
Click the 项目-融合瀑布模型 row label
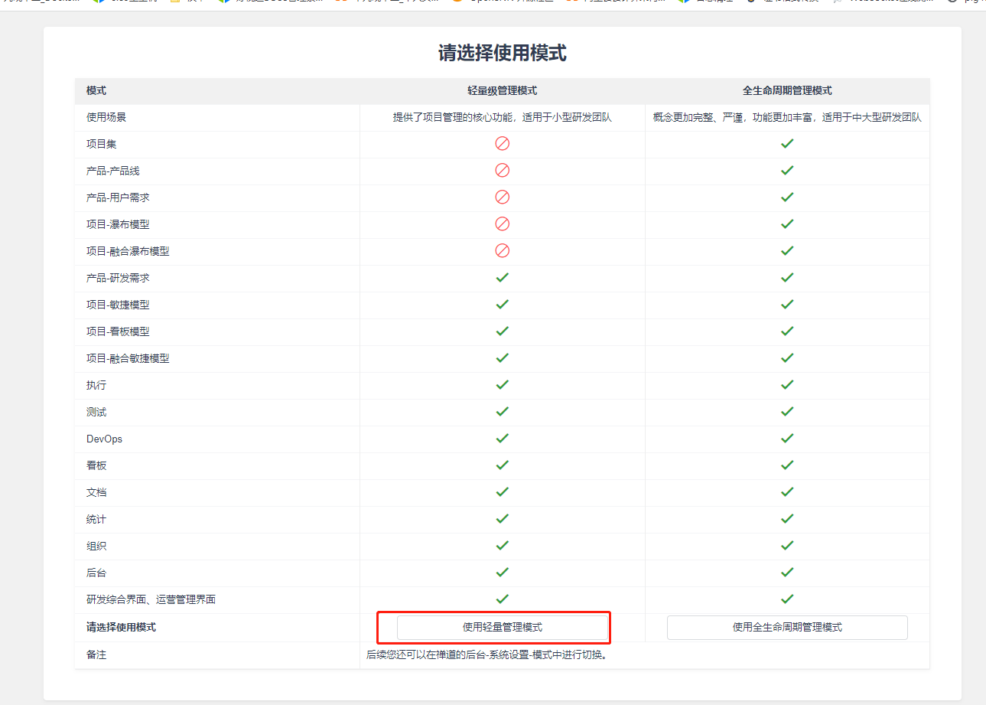pos(128,251)
